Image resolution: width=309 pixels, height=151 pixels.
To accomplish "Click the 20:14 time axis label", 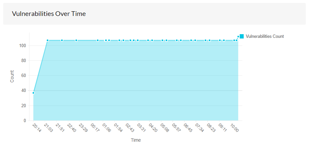I will click(37, 128).
